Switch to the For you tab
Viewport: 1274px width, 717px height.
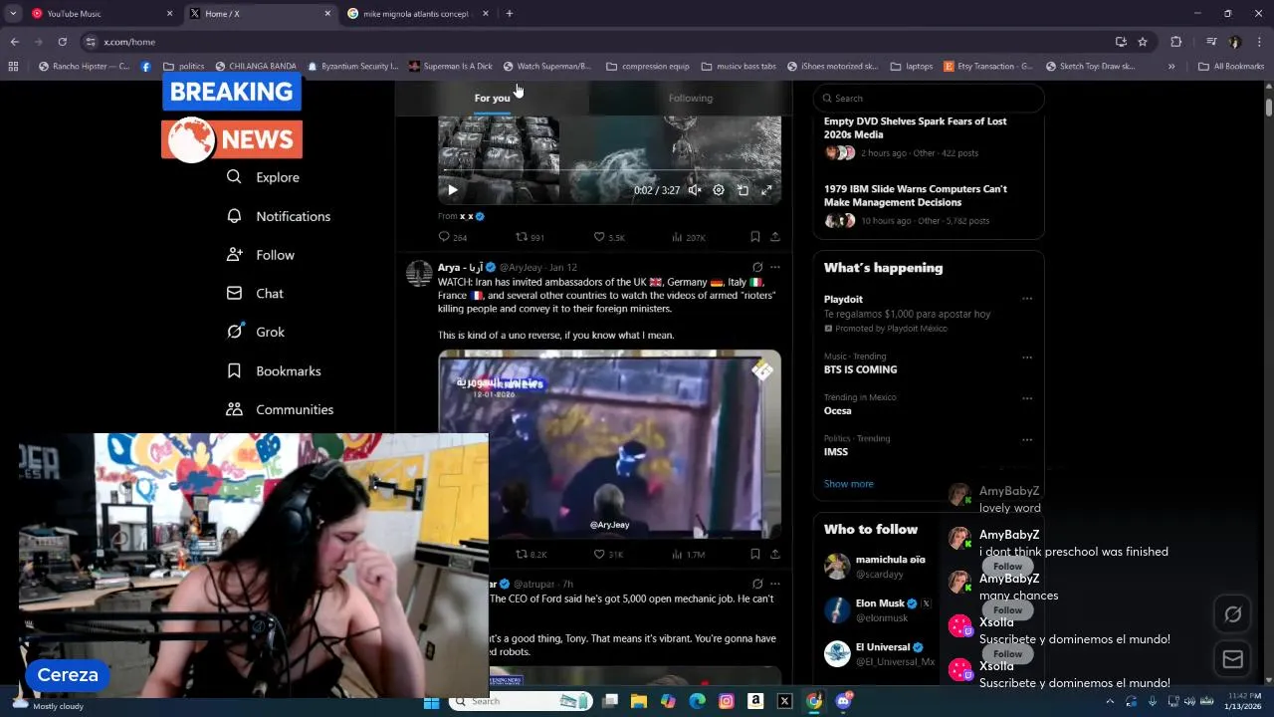[492, 98]
